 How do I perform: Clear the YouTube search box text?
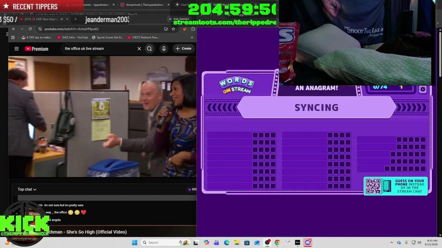pyautogui.click(x=139, y=49)
